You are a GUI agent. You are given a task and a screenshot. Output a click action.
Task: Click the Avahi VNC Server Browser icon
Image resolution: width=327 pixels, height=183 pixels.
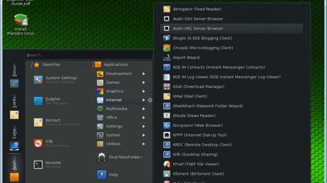[x=167, y=28]
